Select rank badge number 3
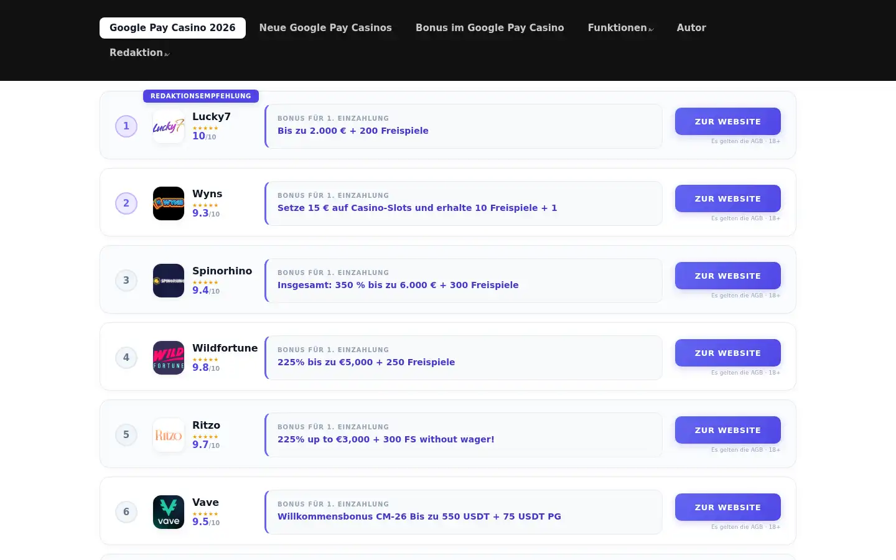The width and height of the screenshot is (896, 560). pyautogui.click(x=126, y=281)
